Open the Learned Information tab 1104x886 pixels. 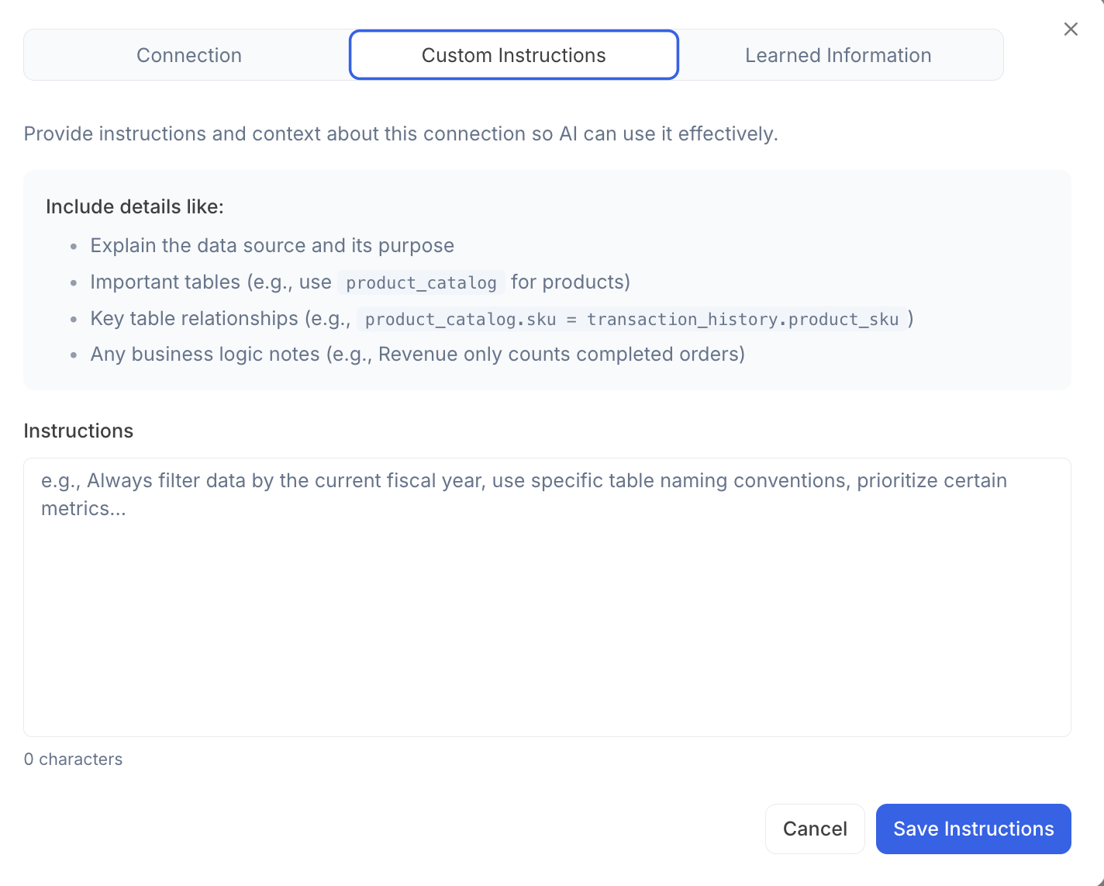click(x=837, y=55)
